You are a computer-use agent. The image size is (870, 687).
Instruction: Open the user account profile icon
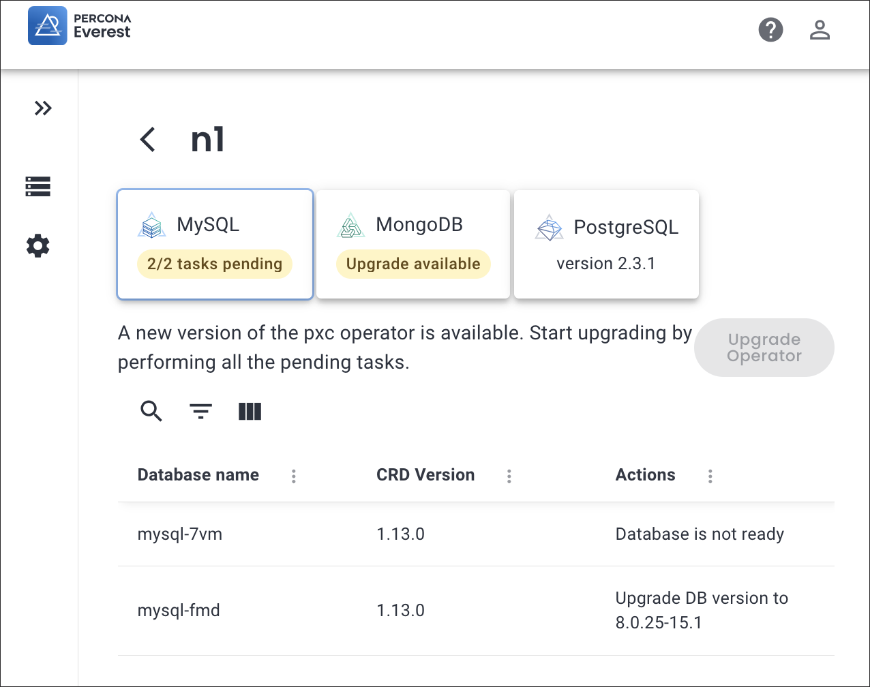(820, 30)
